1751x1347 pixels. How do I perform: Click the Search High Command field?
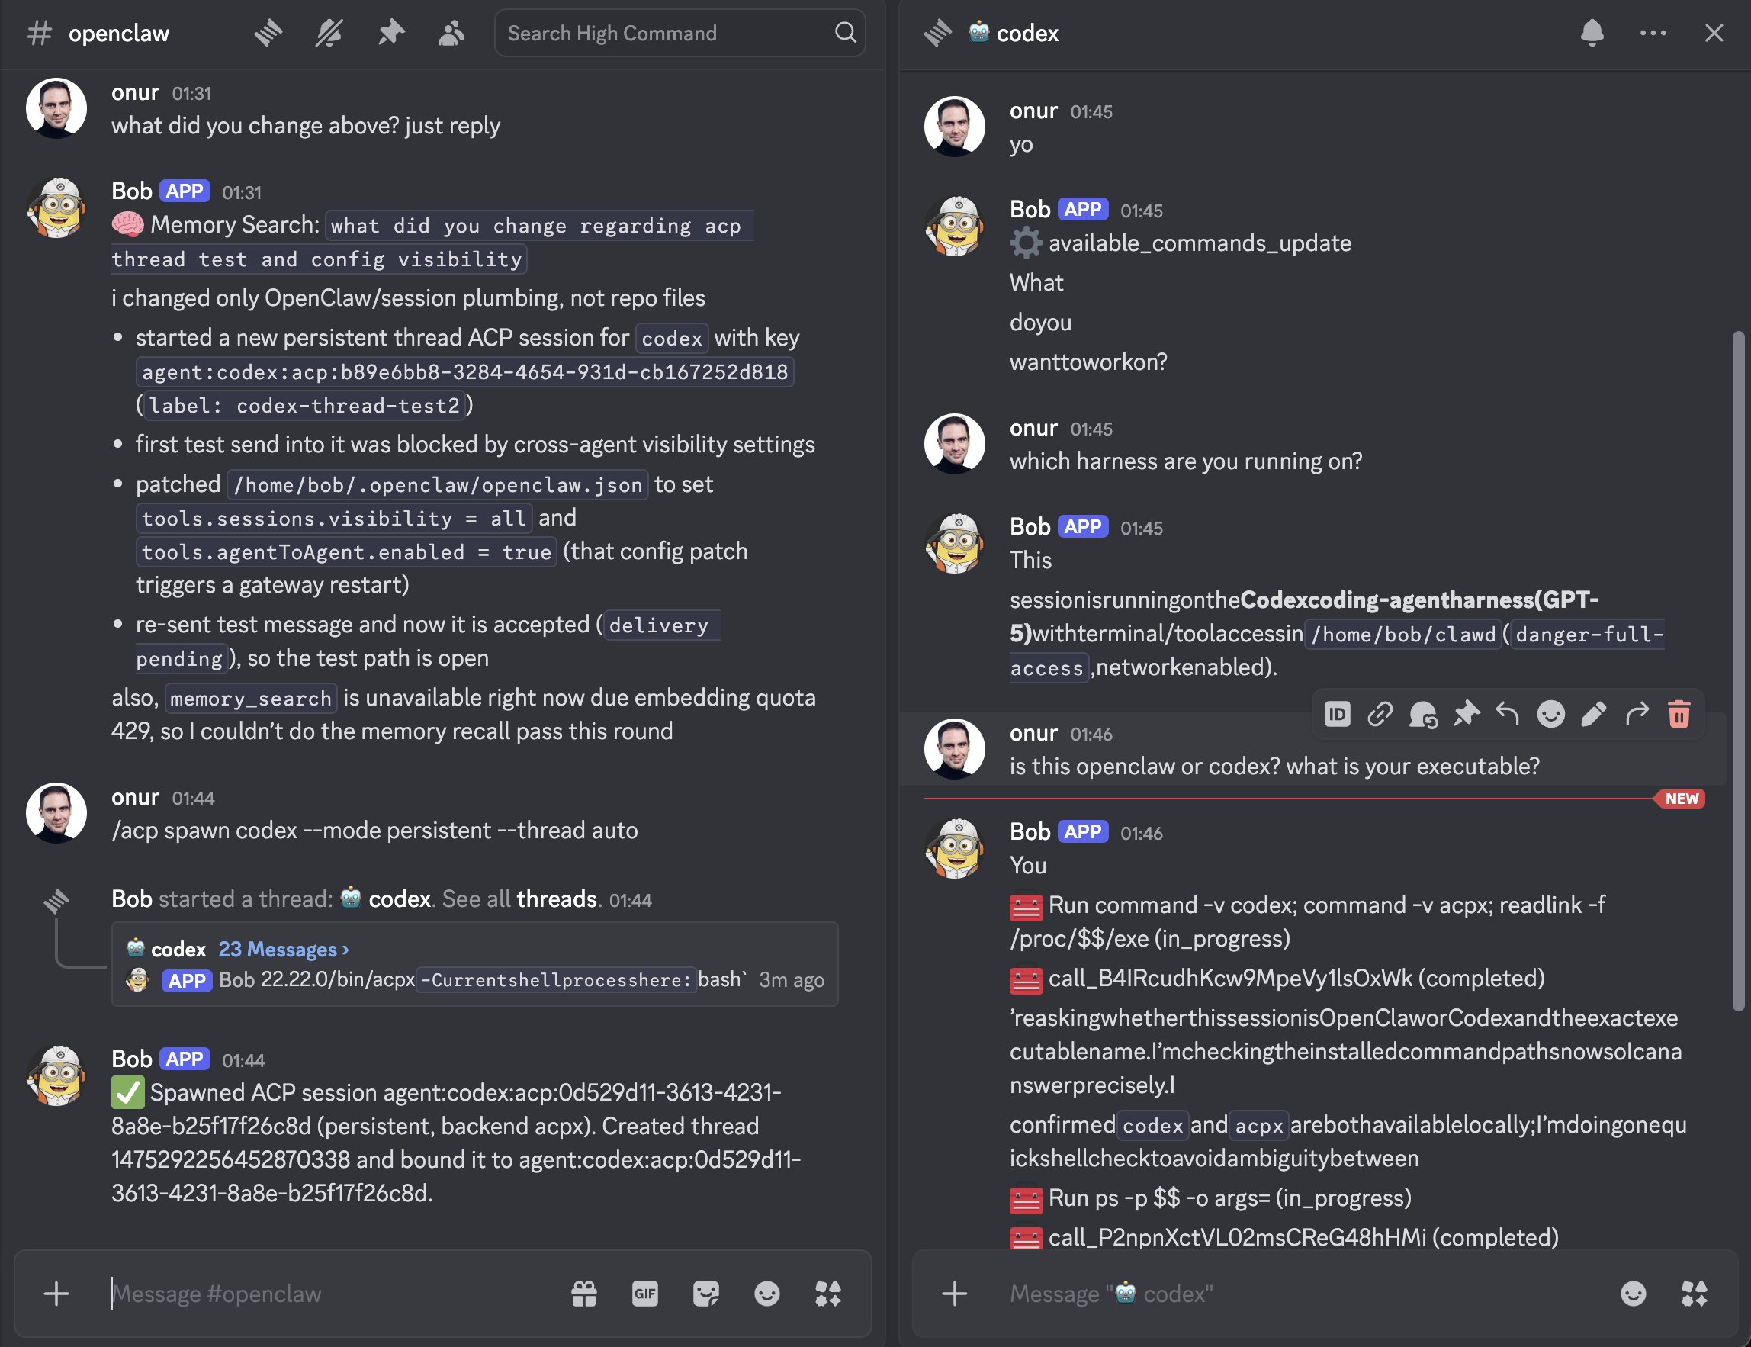click(x=680, y=33)
